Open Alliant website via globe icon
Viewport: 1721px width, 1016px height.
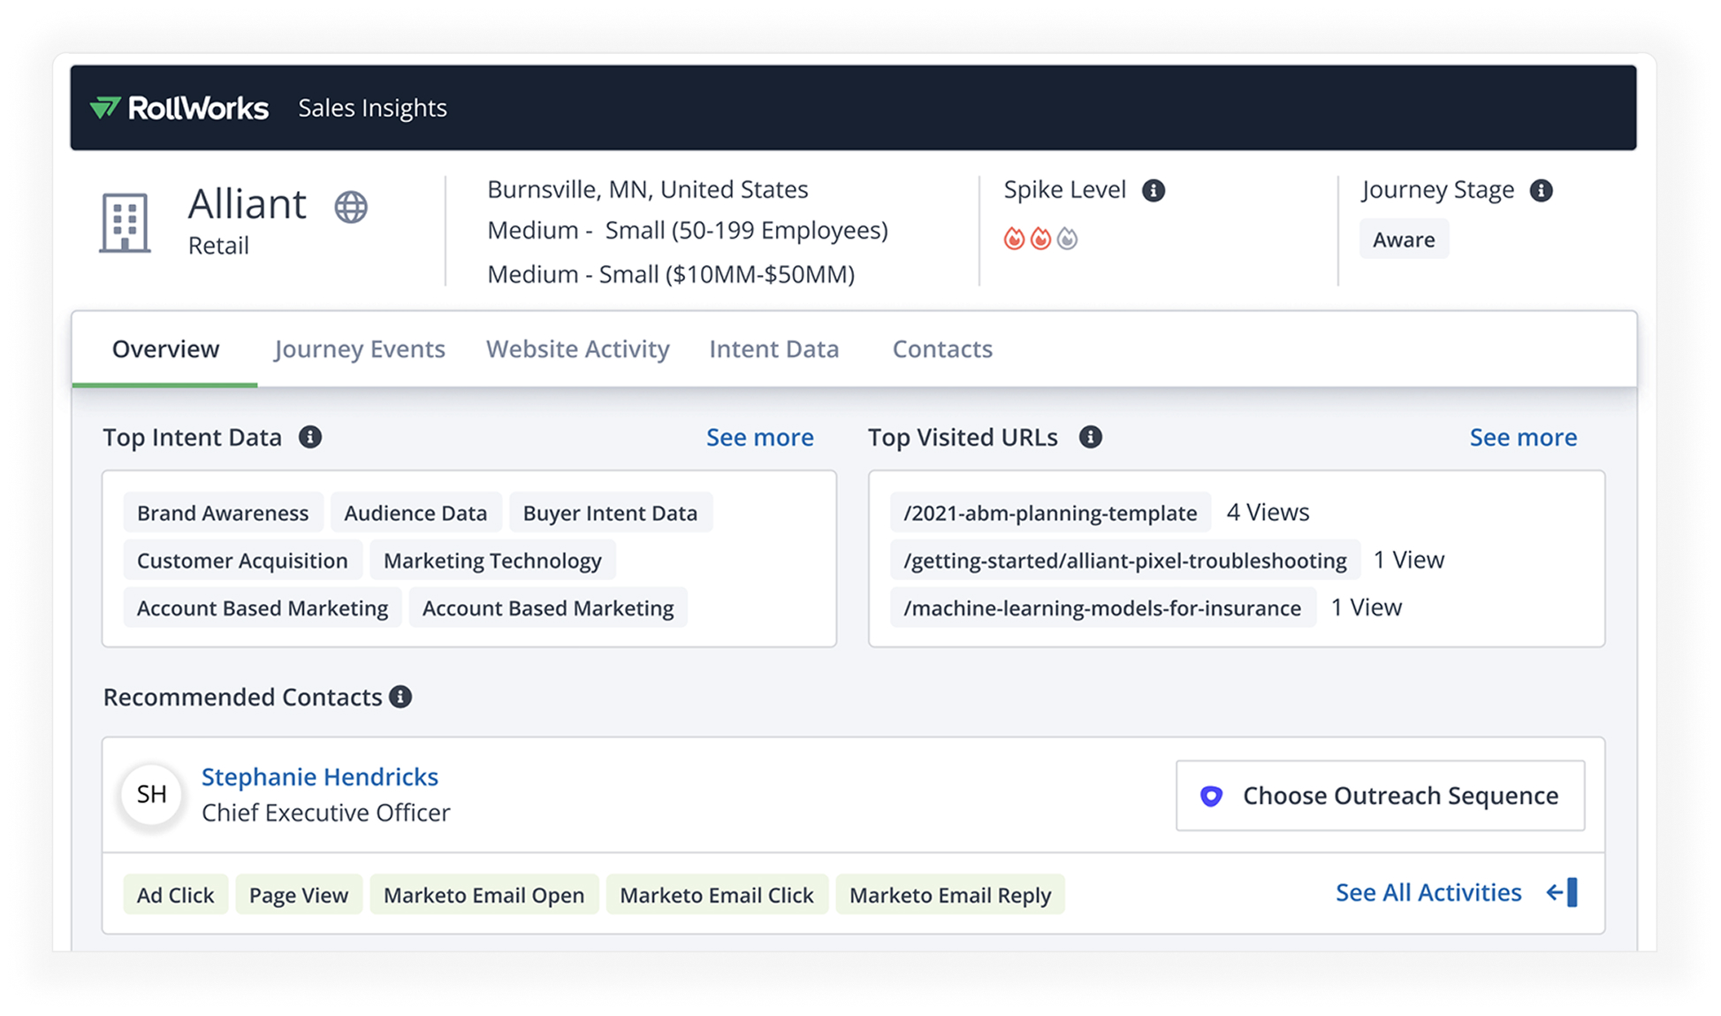pos(351,207)
